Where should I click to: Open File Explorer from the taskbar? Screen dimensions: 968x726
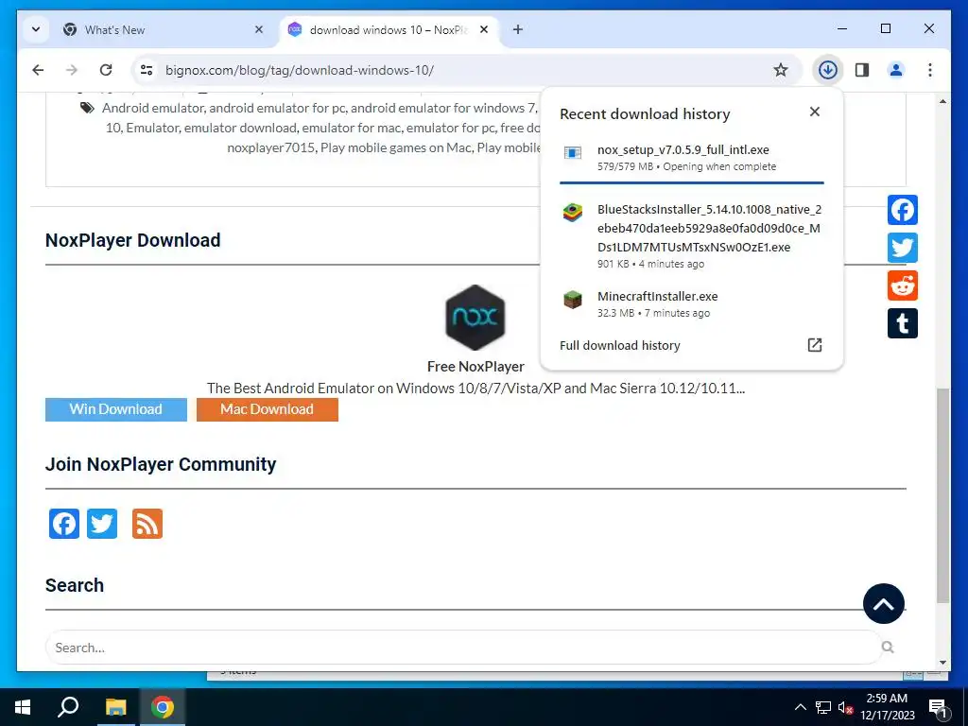point(115,707)
